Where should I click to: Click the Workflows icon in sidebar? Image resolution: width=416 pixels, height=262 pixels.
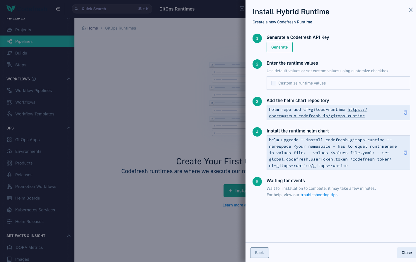point(9,102)
